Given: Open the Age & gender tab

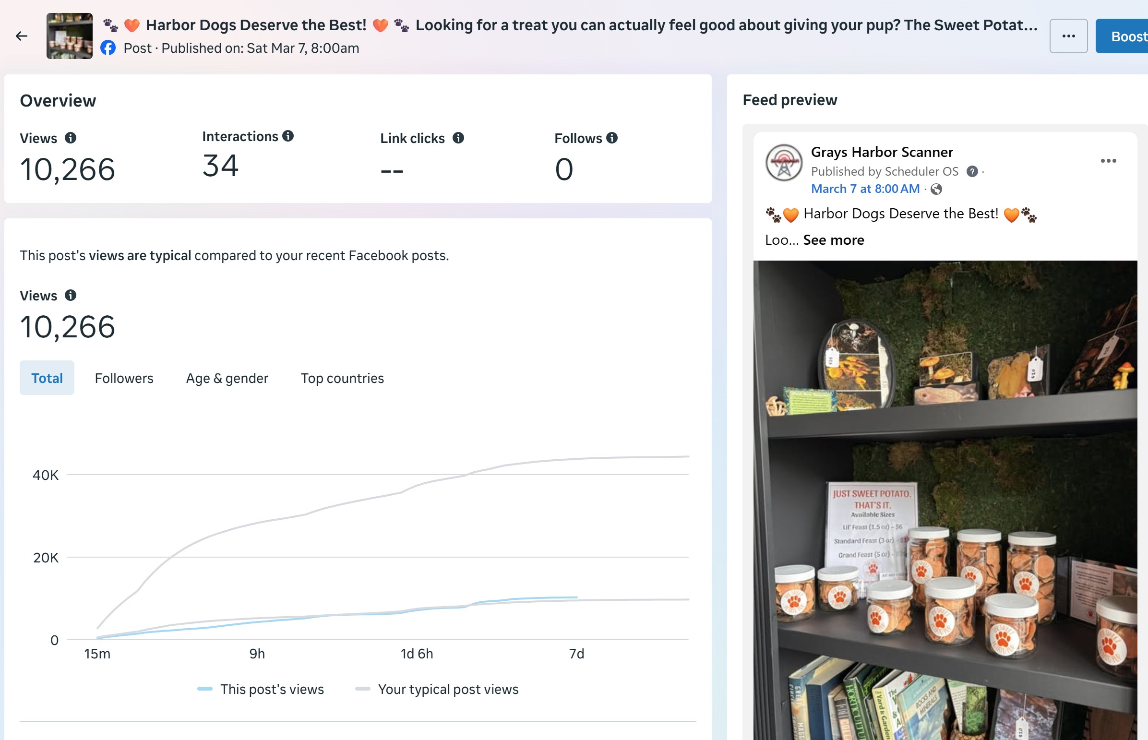Looking at the screenshot, I should tap(227, 378).
